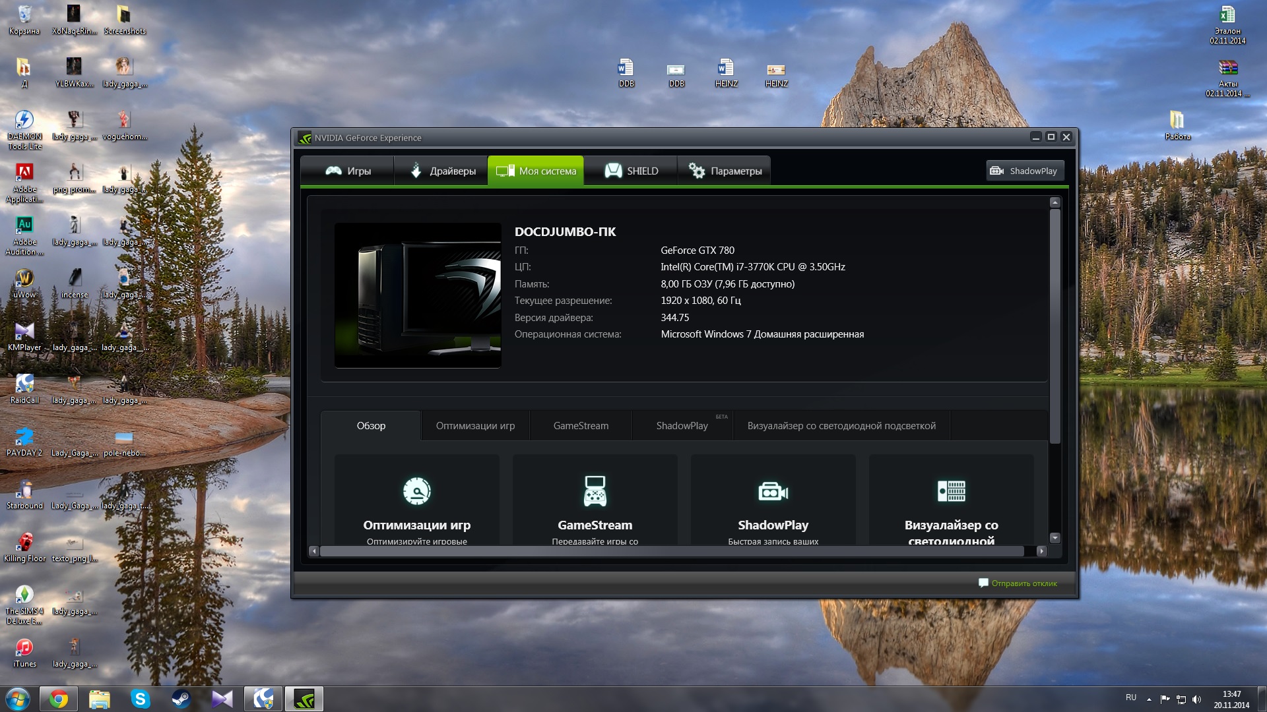1267x712 pixels.
Task: Open the Starbound desktop shortcut
Action: (x=24, y=494)
